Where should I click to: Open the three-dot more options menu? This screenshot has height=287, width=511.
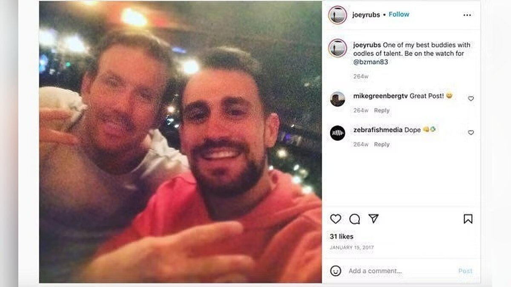(x=467, y=15)
